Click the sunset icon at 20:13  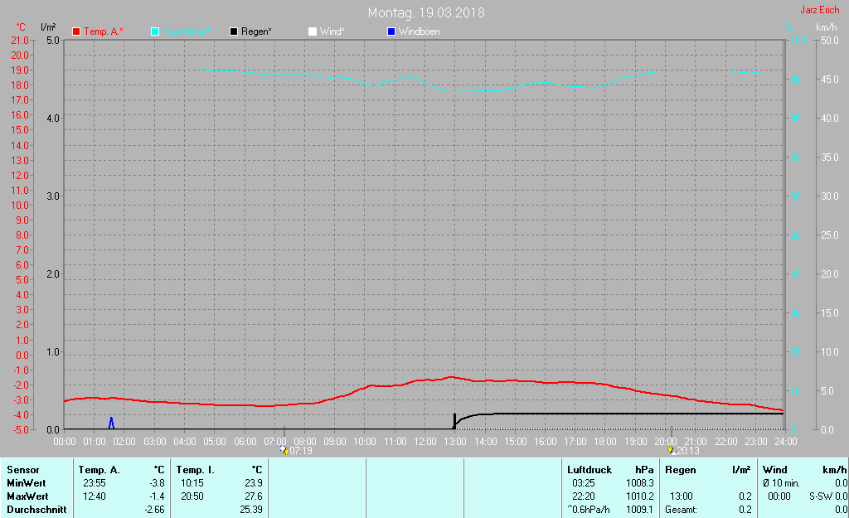tap(672, 450)
